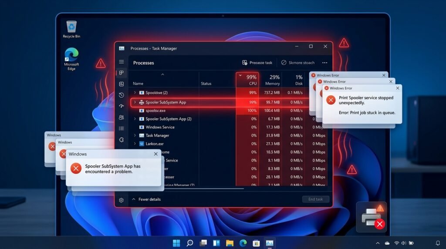
Task: Expand the Spooldwe (2) process group
Action: [x=135, y=93]
